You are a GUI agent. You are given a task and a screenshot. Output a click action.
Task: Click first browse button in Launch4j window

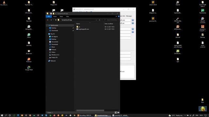pos(133,20)
